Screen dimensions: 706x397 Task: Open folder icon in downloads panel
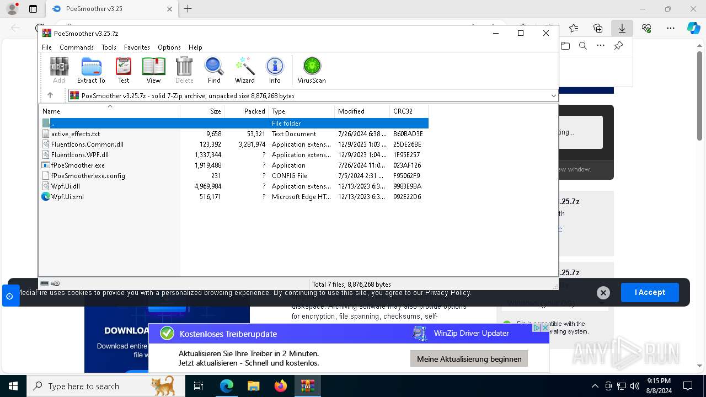[x=565, y=46]
